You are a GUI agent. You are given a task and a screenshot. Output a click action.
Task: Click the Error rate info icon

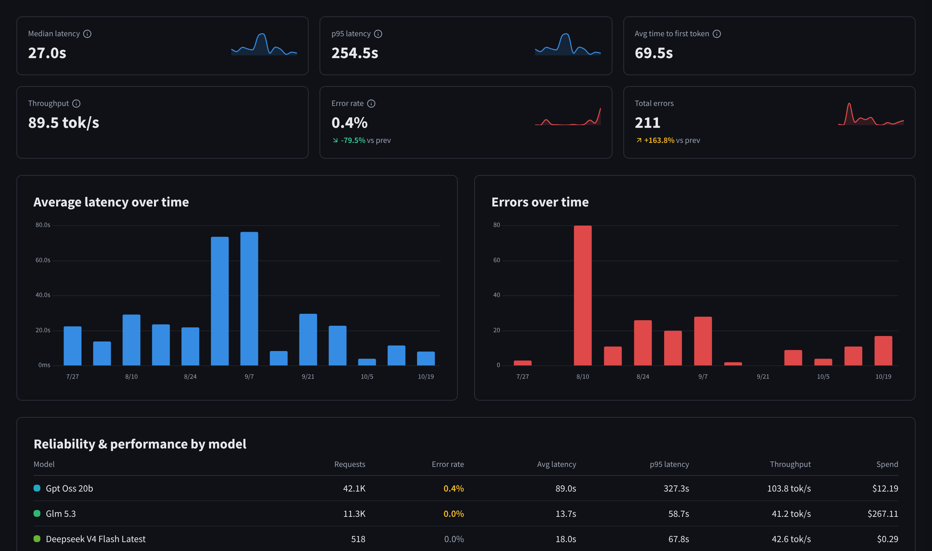371,104
